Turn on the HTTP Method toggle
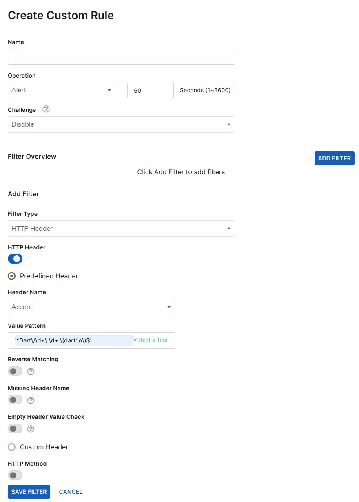Image resolution: width=359 pixels, height=502 pixels. click(x=15, y=475)
